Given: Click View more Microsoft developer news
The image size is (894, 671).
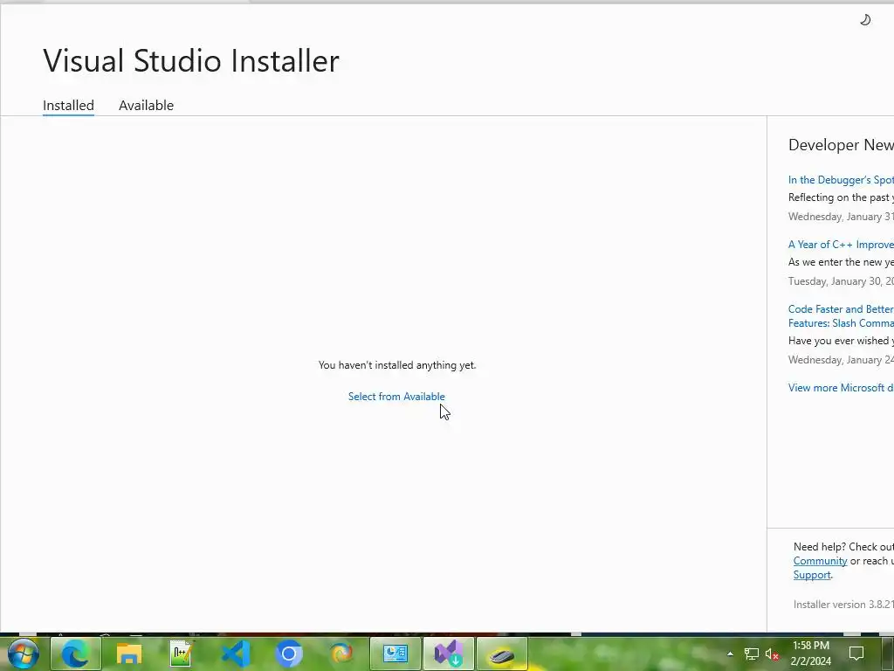Looking at the screenshot, I should coord(841,388).
